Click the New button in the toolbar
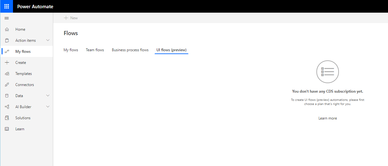Image resolution: width=388 pixels, height=166 pixels. (x=71, y=18)
